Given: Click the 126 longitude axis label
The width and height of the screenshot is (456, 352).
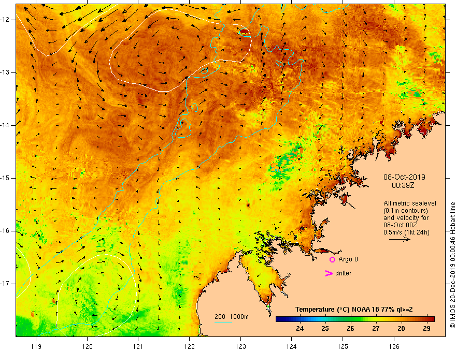Looking at the screenshot, I should click(x=394, y=346).
